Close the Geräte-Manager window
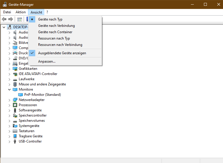Image resolution: width=223 pixels, height=163 pixels. tap(218, 4)
